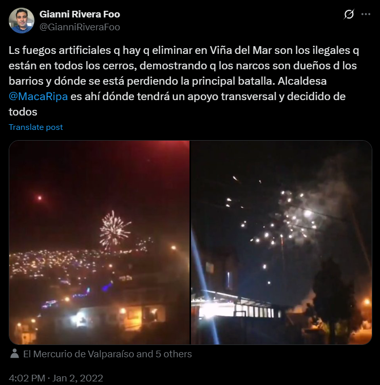380x385 pixels.
Task: Click the red flare in left photo
Action: click(x=40, y=198)
